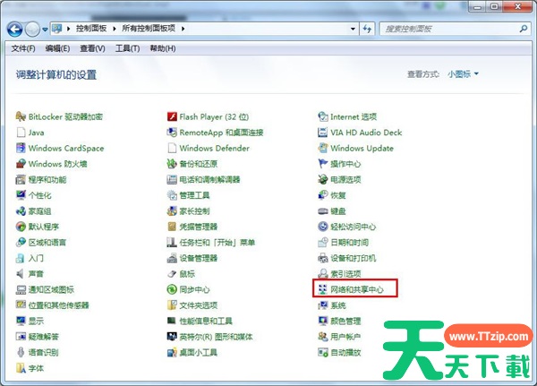Click the 凭据管理器 icon
Image resolution: width=537 pixels, height=386 pixels.
click(172, 227)
